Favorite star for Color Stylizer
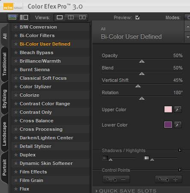 point(16,86)
